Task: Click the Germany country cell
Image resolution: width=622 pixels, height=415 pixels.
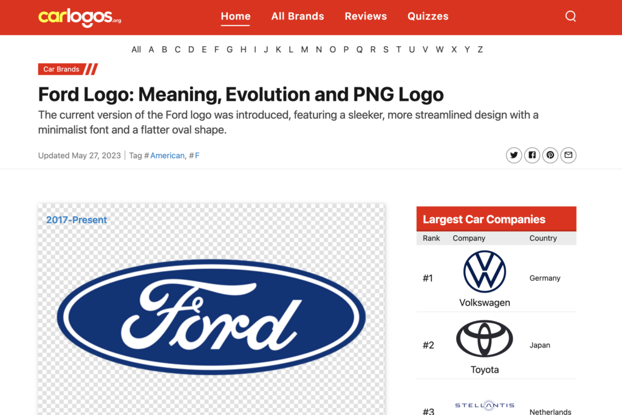Action: click(x=545, y=278)
